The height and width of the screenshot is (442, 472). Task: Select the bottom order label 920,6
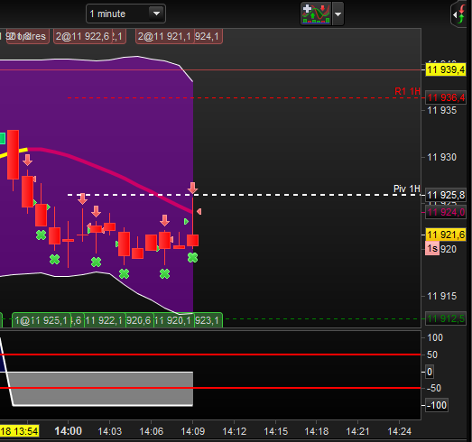[x=139, y=320]
